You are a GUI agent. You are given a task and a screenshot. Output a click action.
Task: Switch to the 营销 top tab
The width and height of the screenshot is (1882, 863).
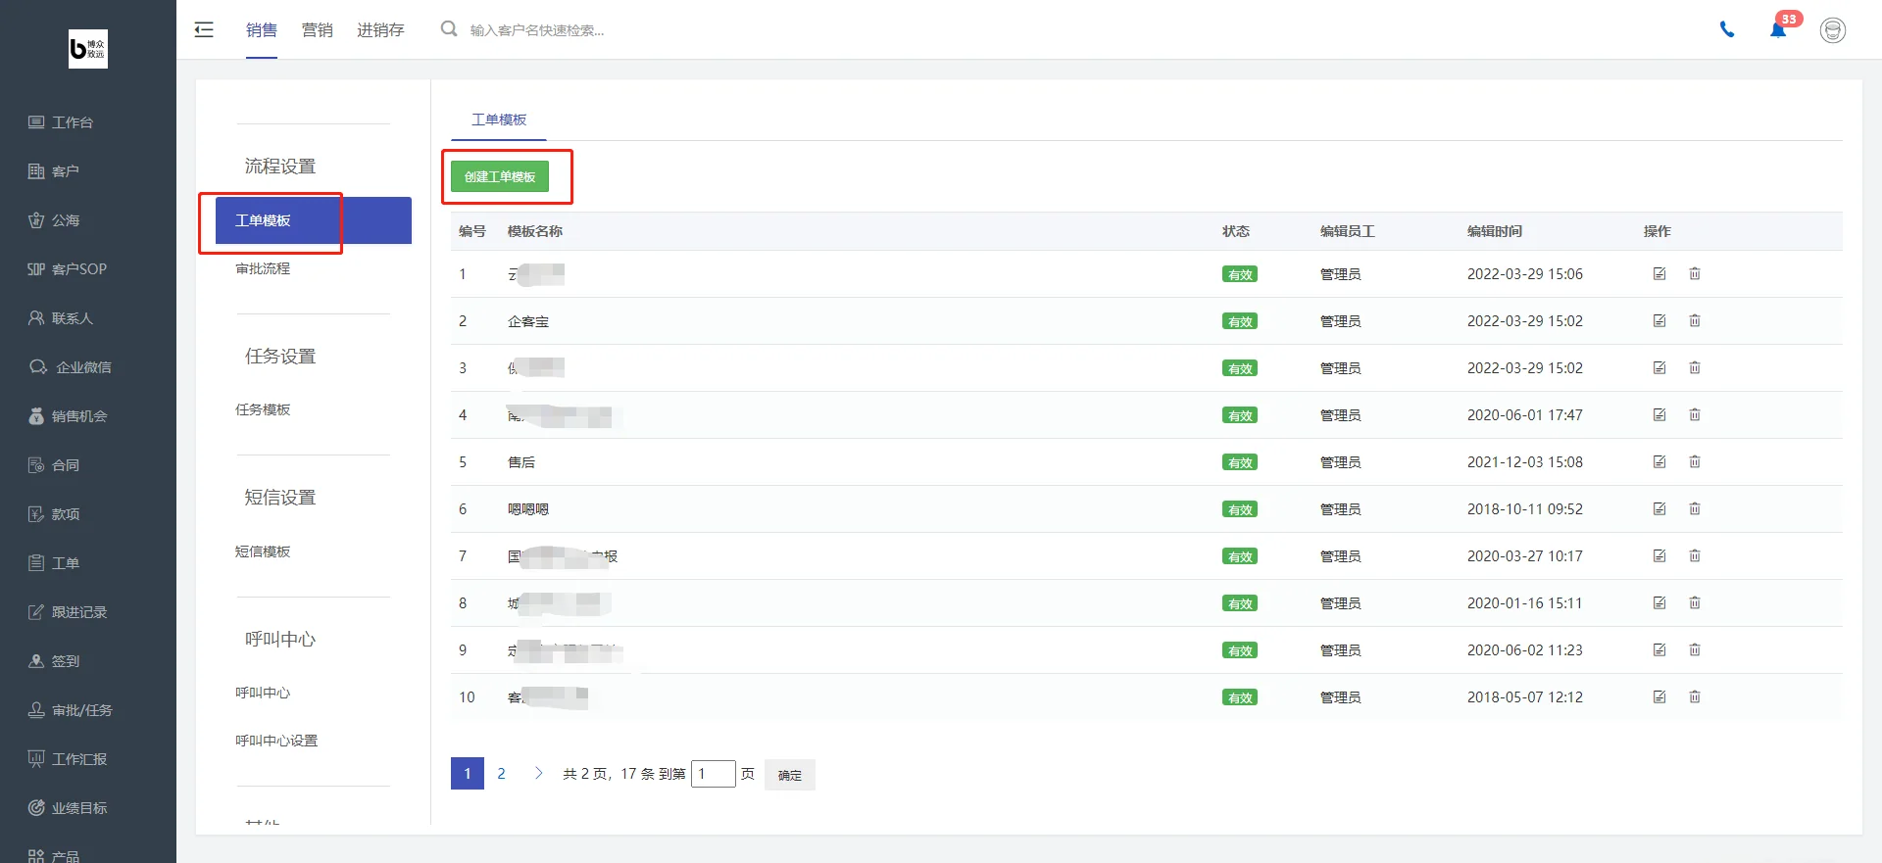pos(318,30)
